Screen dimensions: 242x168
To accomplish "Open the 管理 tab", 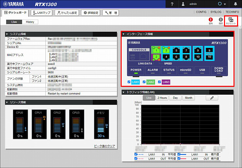I will point(111,13).
